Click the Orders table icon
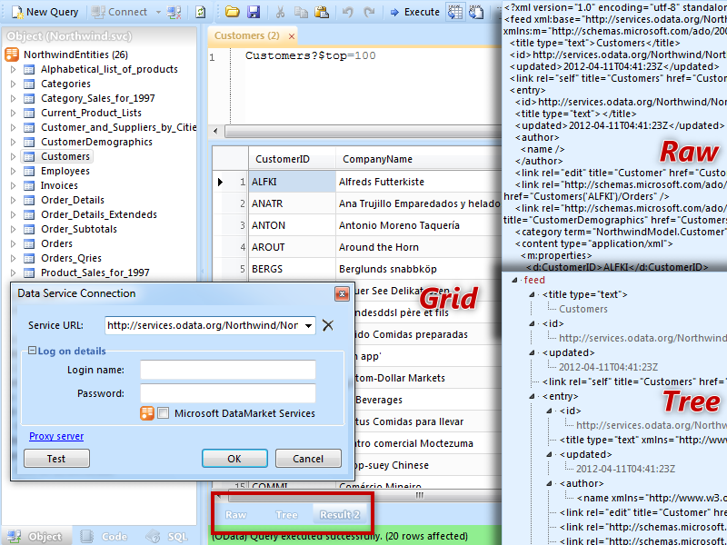This screenshot has width=727, height=545. pos(29,243)
